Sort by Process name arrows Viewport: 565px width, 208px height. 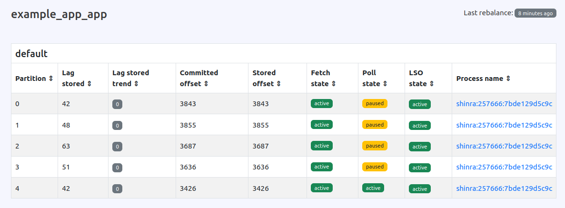[508, 79]
